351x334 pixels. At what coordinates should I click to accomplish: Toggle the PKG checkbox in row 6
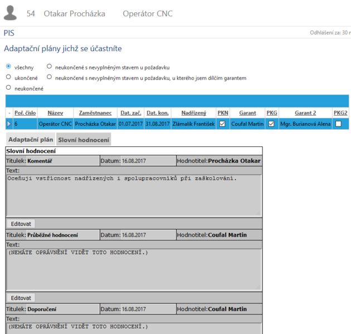(x=271, y=124)
